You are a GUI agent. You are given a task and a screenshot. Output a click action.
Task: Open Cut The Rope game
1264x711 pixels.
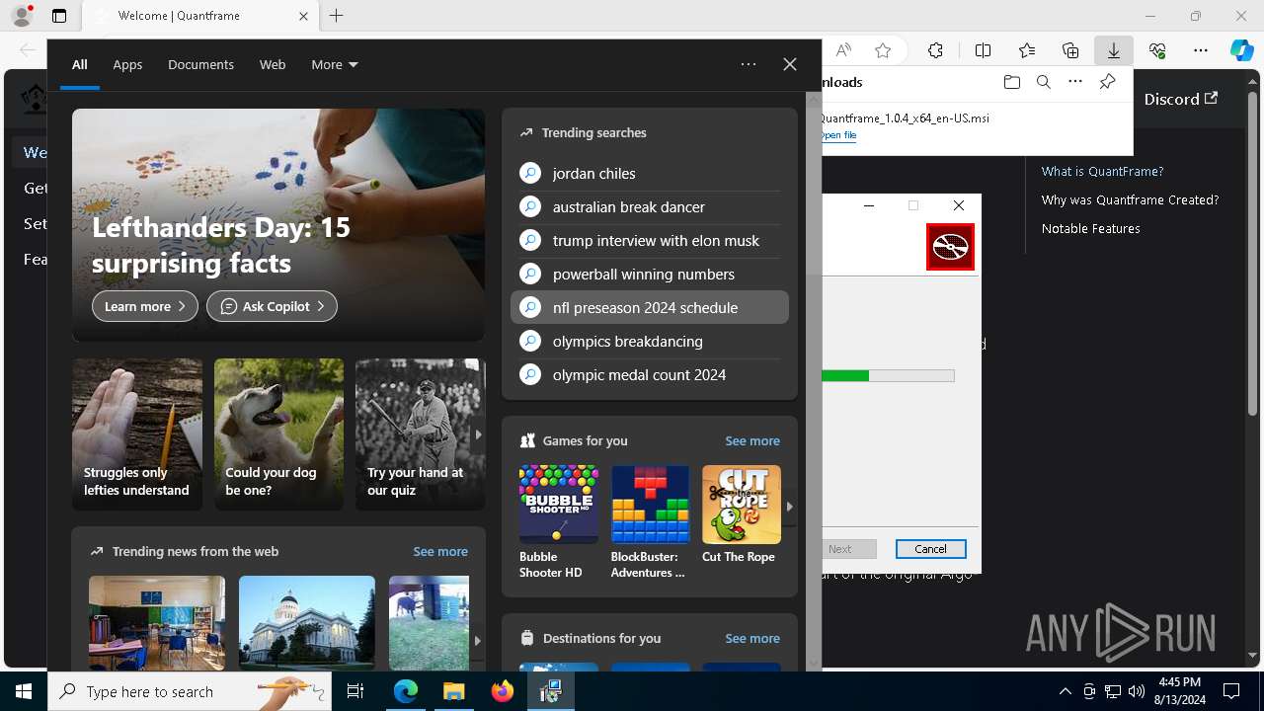741,515
